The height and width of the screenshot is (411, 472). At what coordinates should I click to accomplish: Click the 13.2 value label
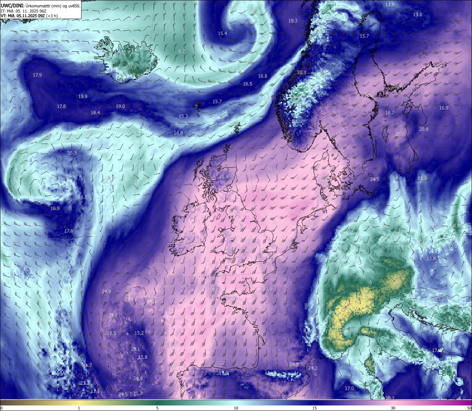pos(440,299)
